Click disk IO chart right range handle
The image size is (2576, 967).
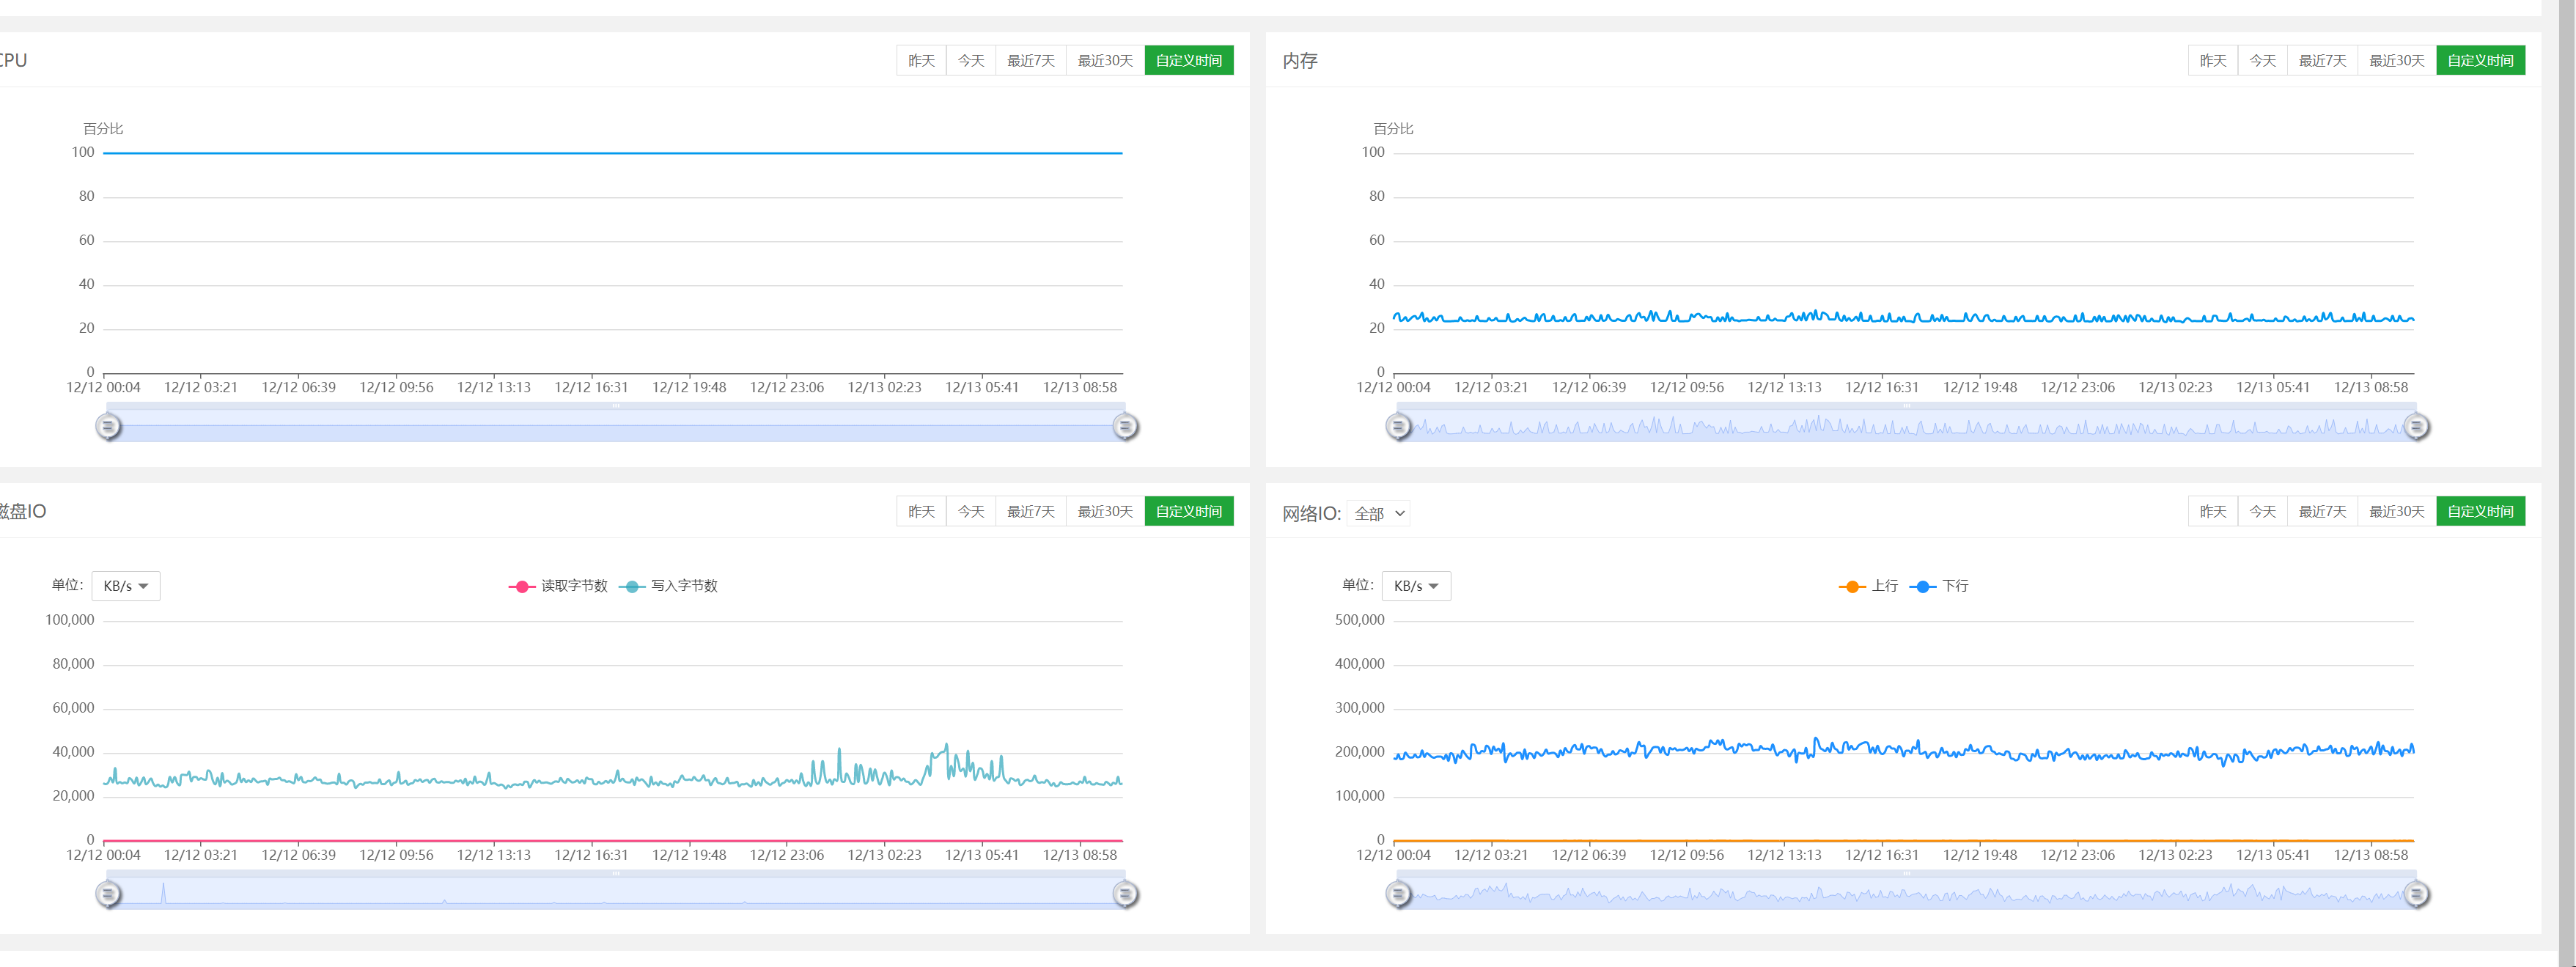click(1125, 894)
